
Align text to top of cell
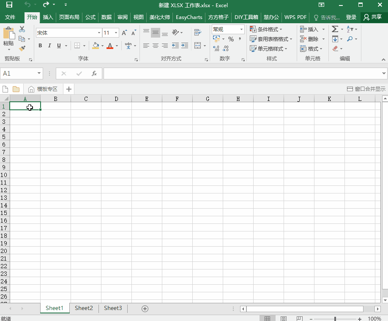tap(146, 33)
